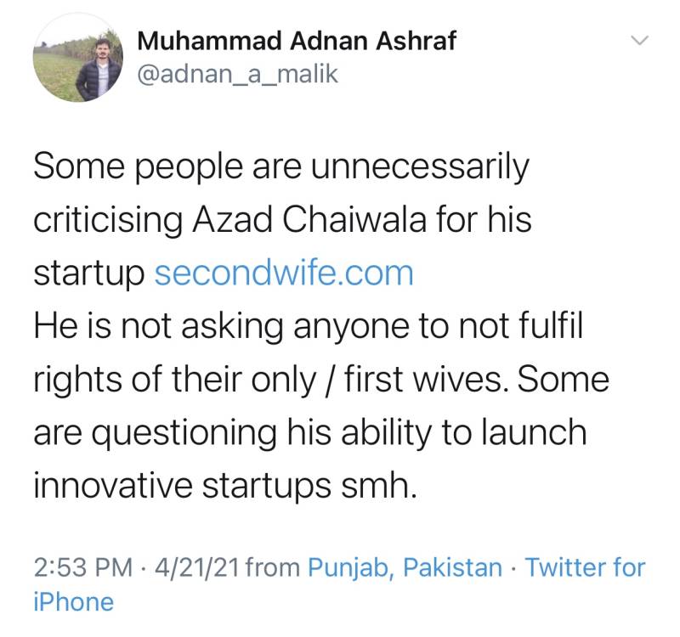Open the secondwife.com link
This screenshot has height=637, width=680.
(x=284, y=273)
